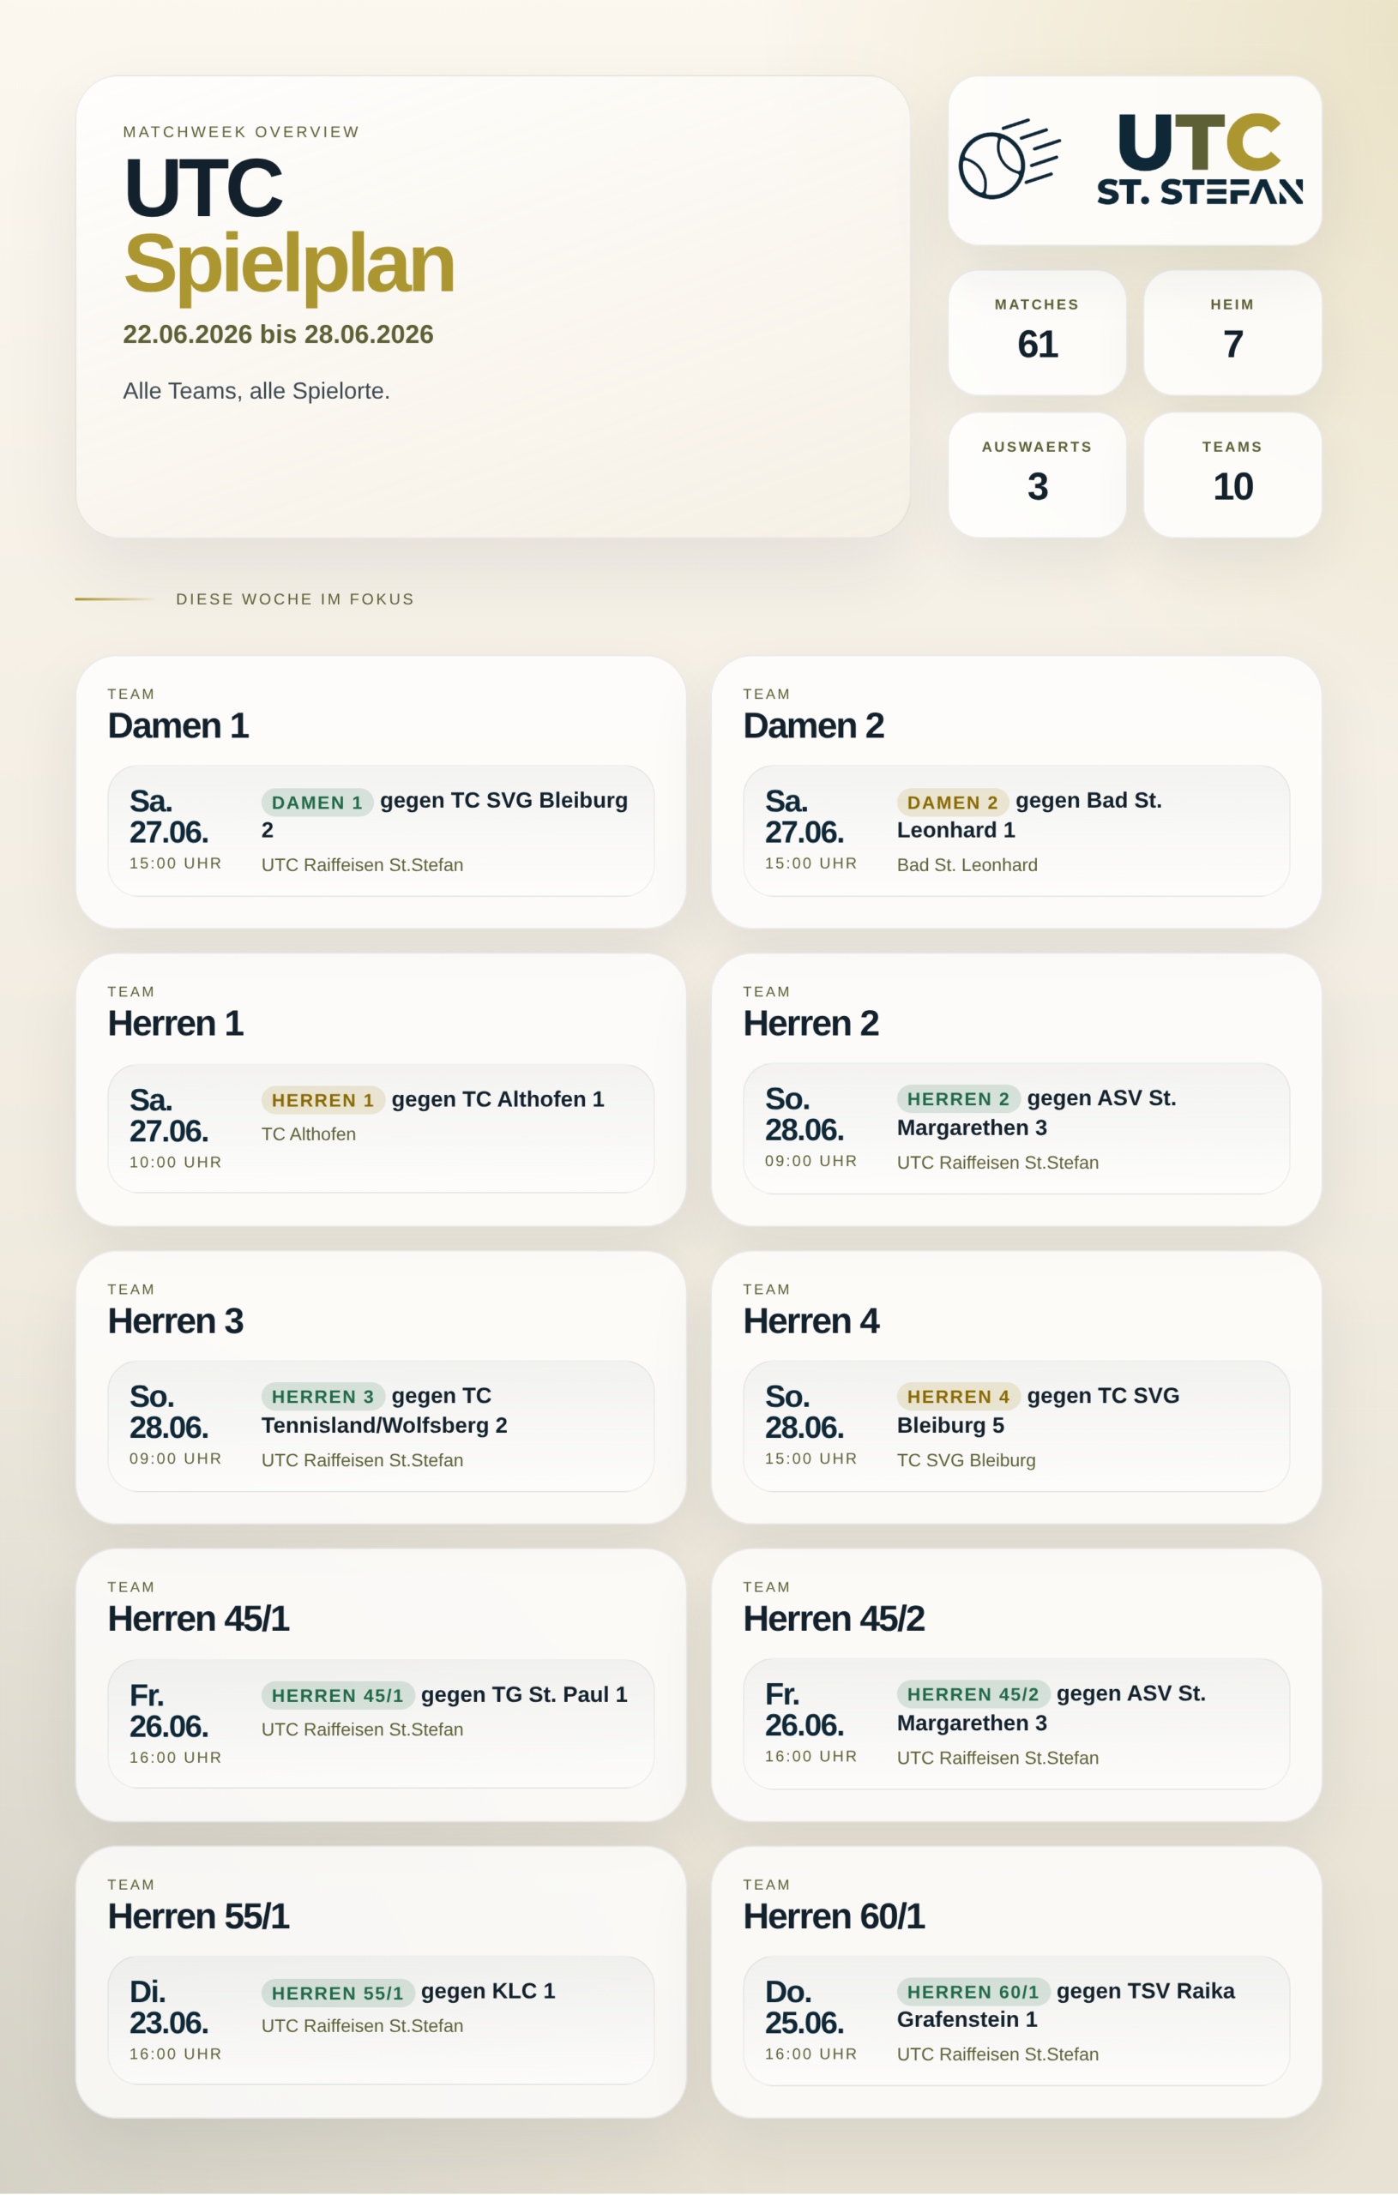This screenshot has width=1398, height=2195.
Task: Click 16:00 UHR time in Herren 45/2
Action: click(x=810, y=1756)
